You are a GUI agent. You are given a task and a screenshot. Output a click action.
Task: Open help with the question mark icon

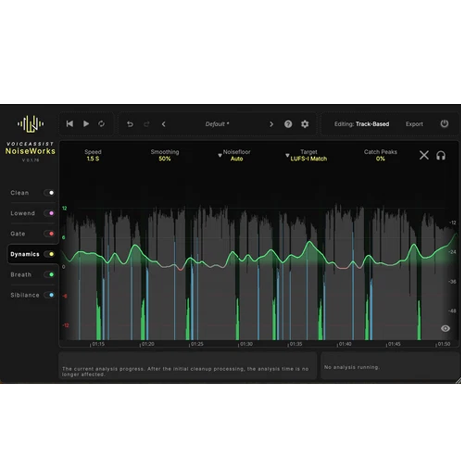point(288,124)
